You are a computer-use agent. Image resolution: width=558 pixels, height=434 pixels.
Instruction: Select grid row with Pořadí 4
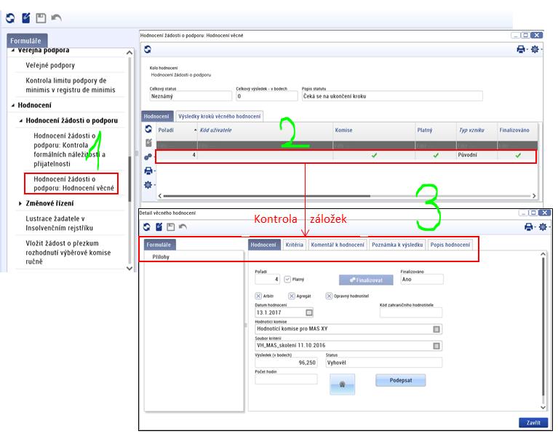[346, 155]
